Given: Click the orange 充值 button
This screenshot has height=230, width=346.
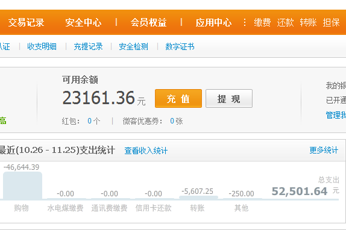Looking at the screenshot, I should (x=178, y=99).
